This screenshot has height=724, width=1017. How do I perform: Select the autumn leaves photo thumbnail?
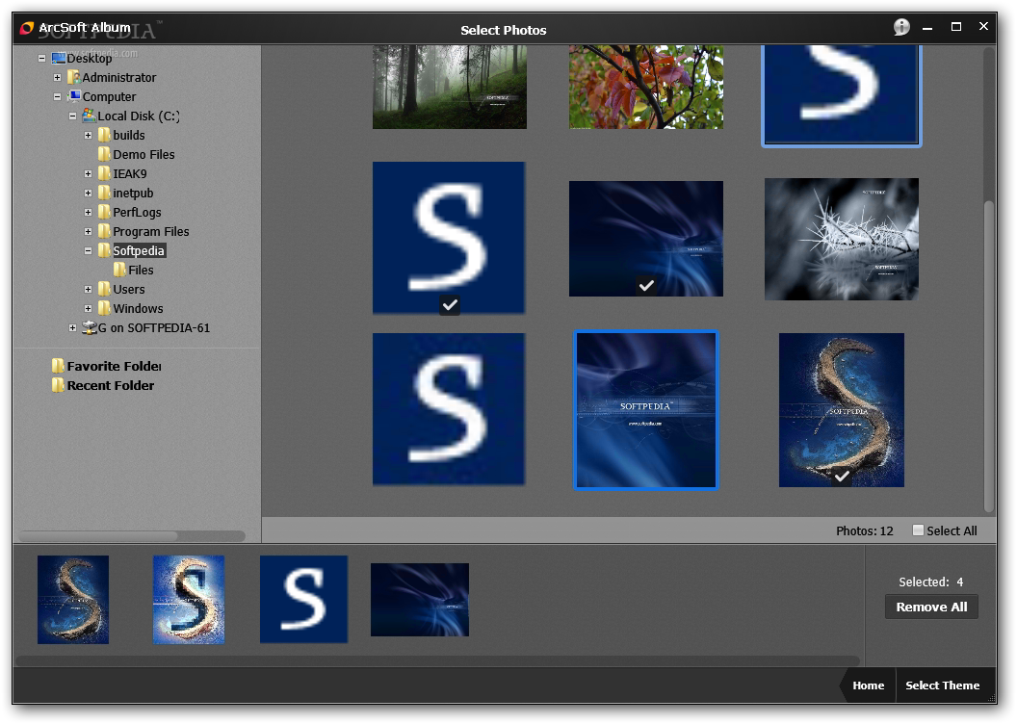click(646, 87)
